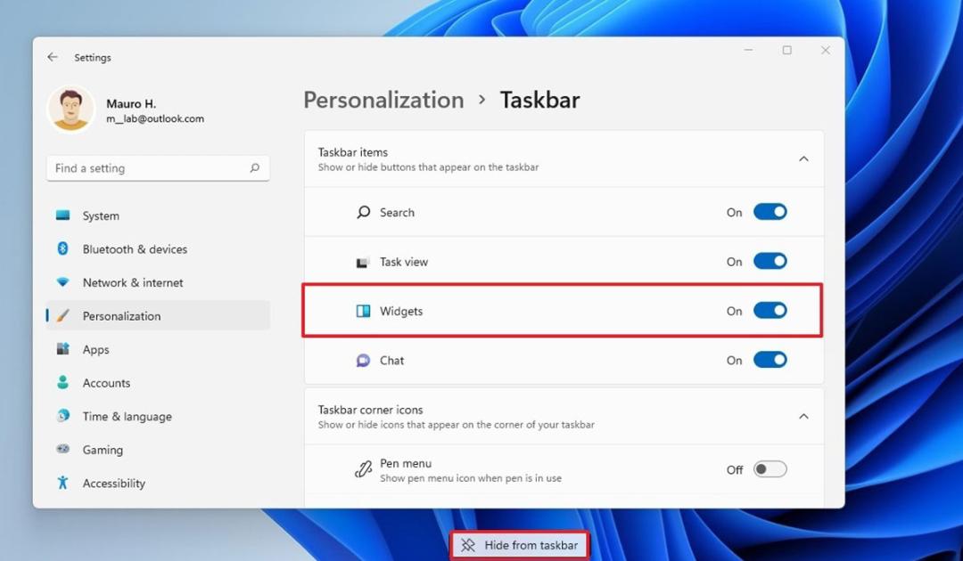Maximize the Settings window

point(786,50)
